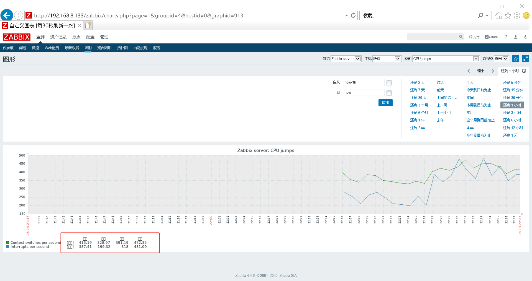Open browser tools gear icon
Screen dimensions: 532x281
tap(517, 15)
